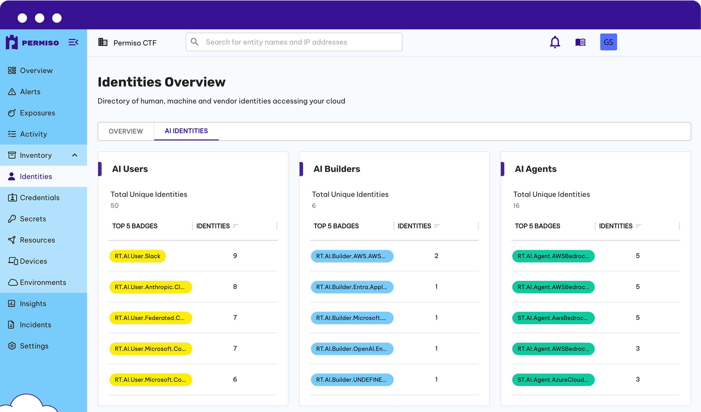This screenshot has width=701, height=412.
Task: Collapse the Inventory section chevron
Action: [74, 155]
